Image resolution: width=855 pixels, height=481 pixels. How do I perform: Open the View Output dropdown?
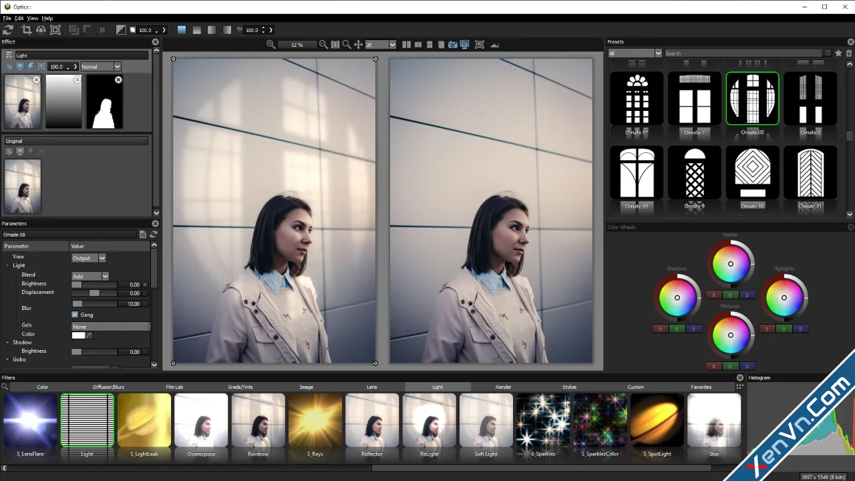tap(89, 258)
